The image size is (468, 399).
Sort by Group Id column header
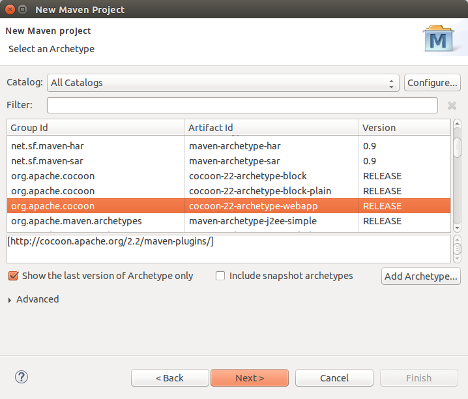(x=96, y=128)
